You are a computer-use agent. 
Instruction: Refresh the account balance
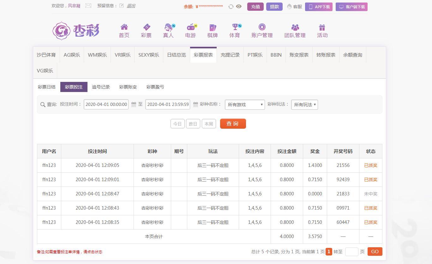point(231,7)
